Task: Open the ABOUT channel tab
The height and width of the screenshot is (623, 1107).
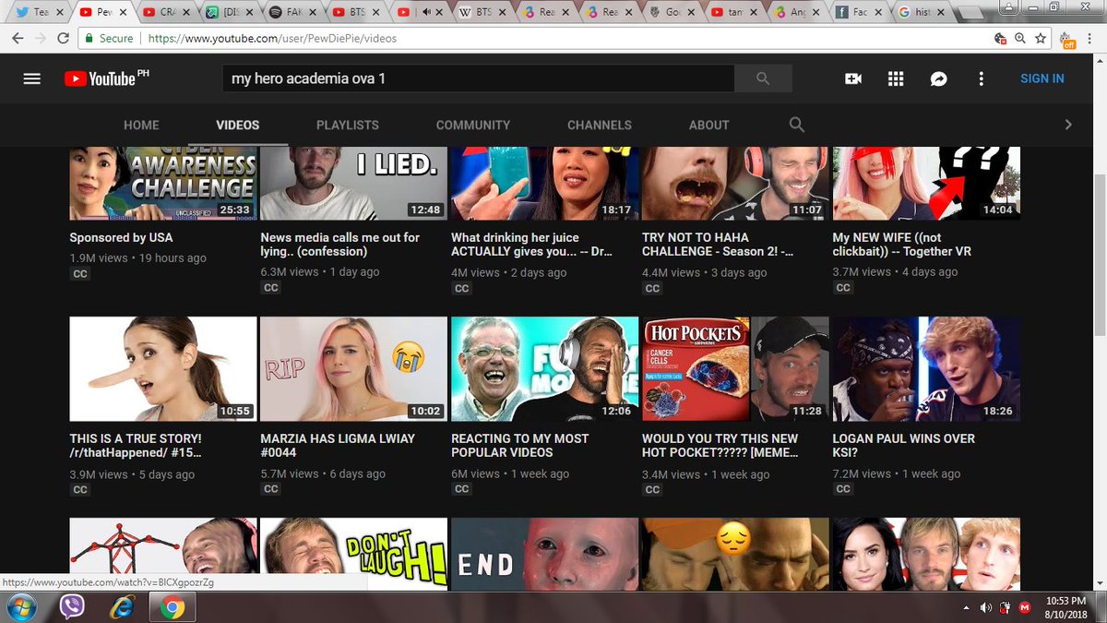Action: pos(709,125)
